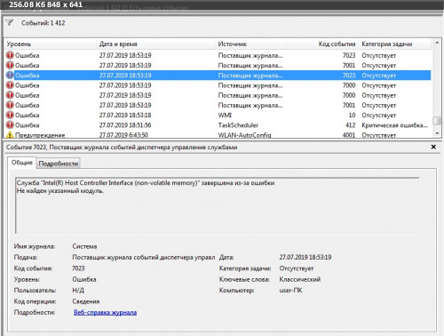The width and height of the screenshot is (444, 336).
Task: Click the warning icon in the WLAN-AutoConfig row
Action: coord(10,135)
